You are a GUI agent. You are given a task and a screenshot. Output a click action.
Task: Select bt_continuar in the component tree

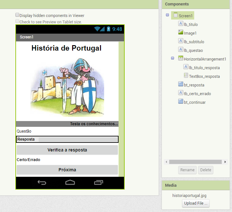(195, 102)
